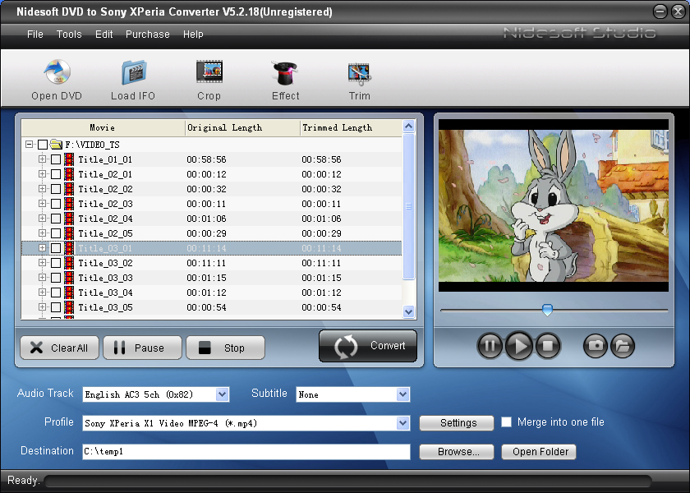Click the Original Length column header
690x493 pixels.
point(242,127)
